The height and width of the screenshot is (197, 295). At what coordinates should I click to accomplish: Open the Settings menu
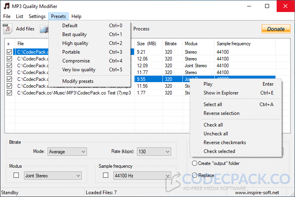[37, 16]
